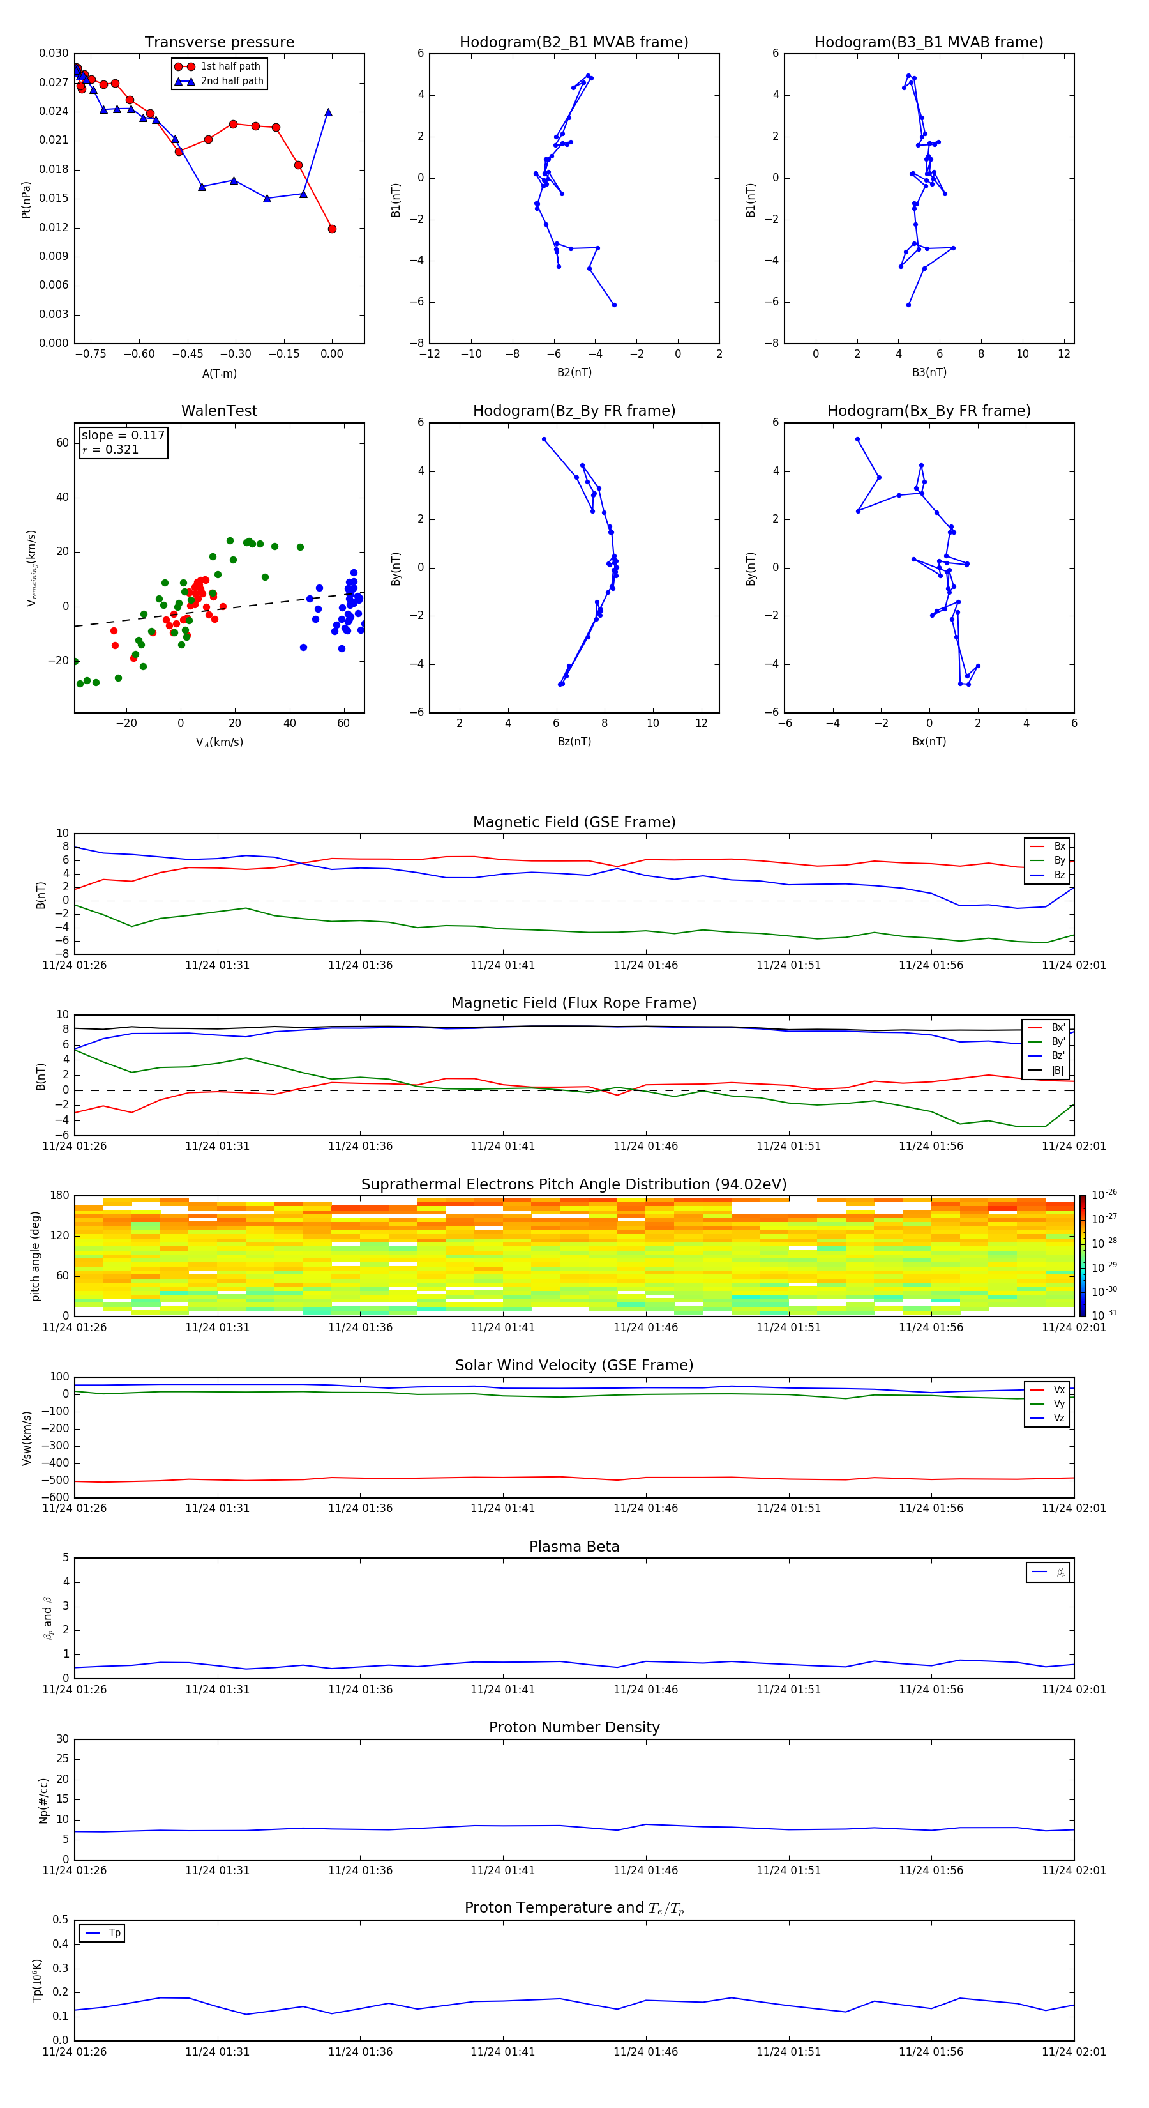The width and height of the screenshot is (1149, 2108).
Task: Click the 'A(T·m)' x-axis label
Action: pos(219,374)
